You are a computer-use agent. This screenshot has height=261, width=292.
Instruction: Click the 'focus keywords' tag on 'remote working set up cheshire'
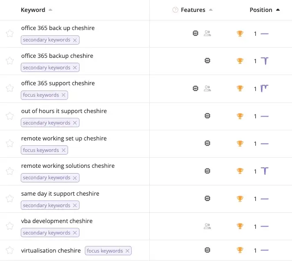[41, 150]
